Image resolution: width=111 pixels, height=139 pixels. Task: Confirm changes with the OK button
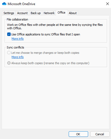(x=78, y=134)
